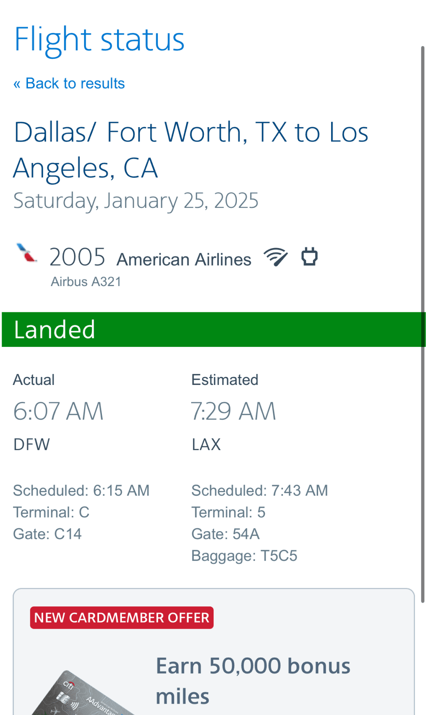Click the Airbus A321 aircraft label
This screenshot has width=428, height=715.
point(86,282)
